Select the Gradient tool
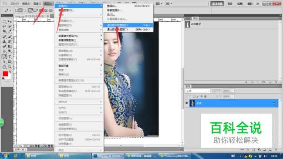 pyautogui.click(x=10, y=46)
